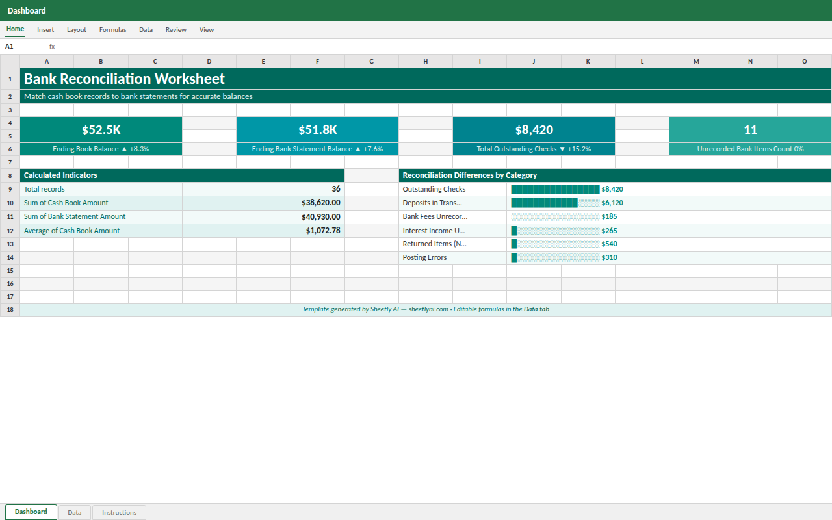
Task: Click the Interest Income U... label
Action: [453, 231]
